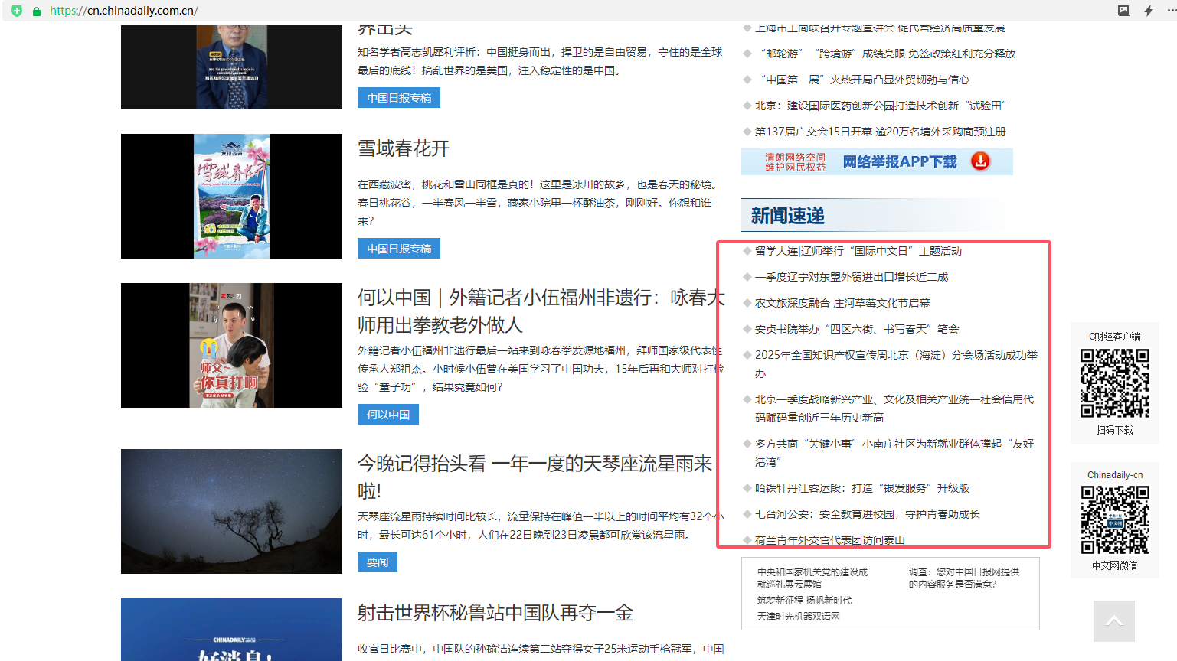
Task: Open headline 雪域春花开
Action: [x=404, y=148]
